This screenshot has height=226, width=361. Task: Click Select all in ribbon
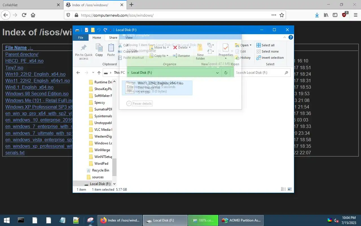click(x=265, y=45)
